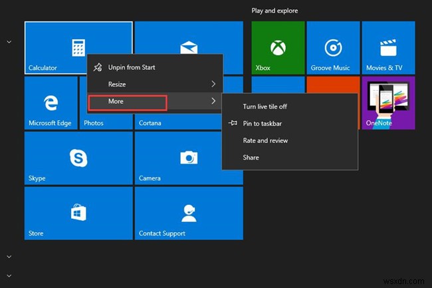Open Groove Music disc icon
432x288 pixels.
333,48
